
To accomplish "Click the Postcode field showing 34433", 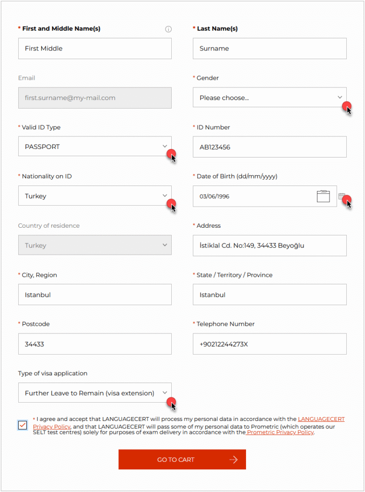I will 95,344.
